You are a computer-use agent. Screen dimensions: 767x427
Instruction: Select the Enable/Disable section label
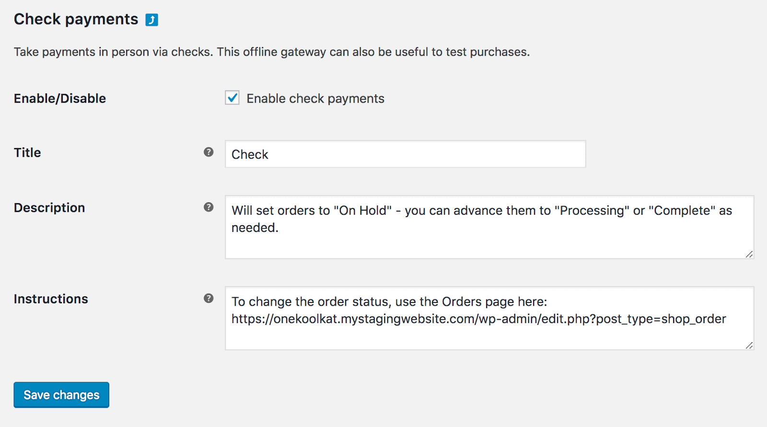coord(59,98)
